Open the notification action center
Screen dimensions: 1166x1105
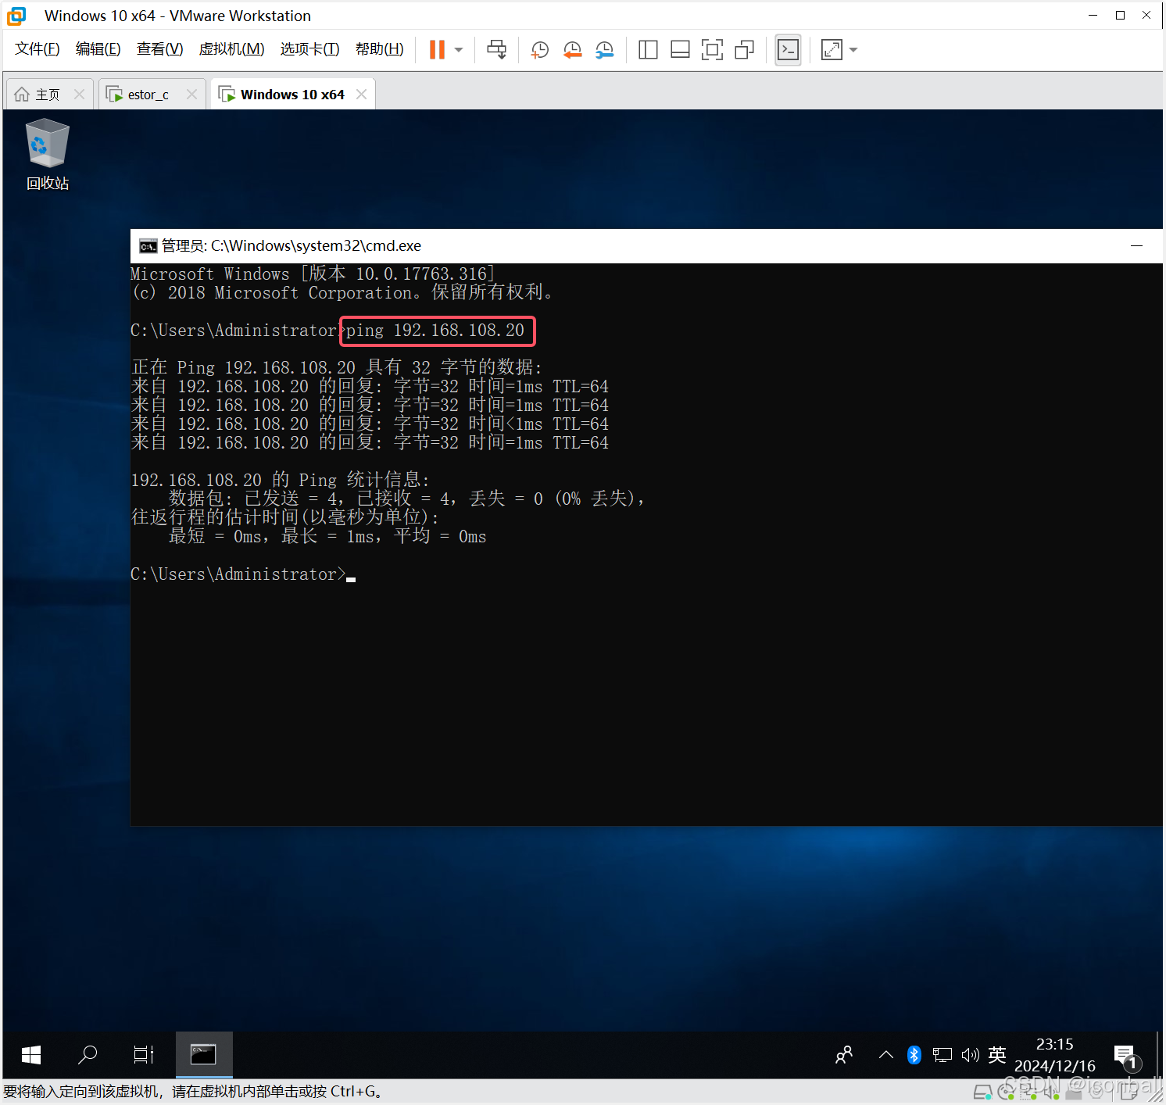click(x=1125, y=1056)
